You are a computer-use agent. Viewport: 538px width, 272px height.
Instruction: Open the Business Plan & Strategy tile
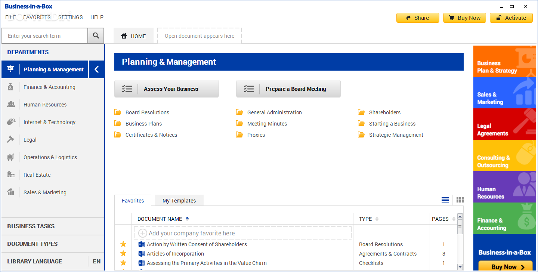pos(504,61)
